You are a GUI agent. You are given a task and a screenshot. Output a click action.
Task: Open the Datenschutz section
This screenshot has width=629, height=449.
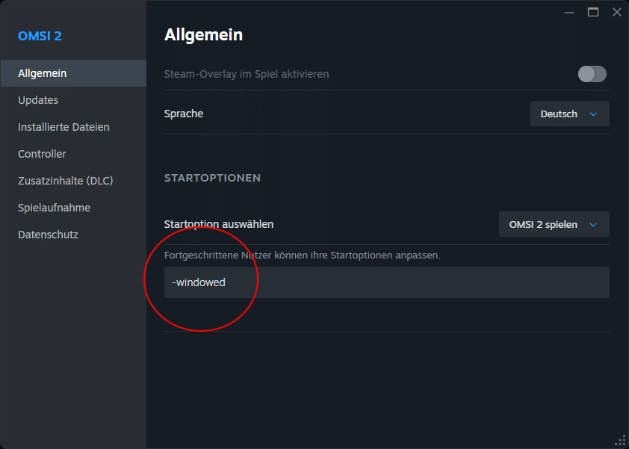[48, 235]
